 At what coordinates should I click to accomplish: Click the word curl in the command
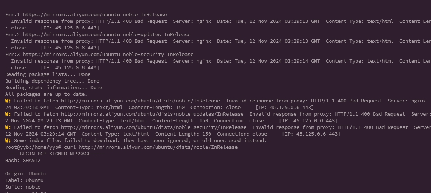70,147
